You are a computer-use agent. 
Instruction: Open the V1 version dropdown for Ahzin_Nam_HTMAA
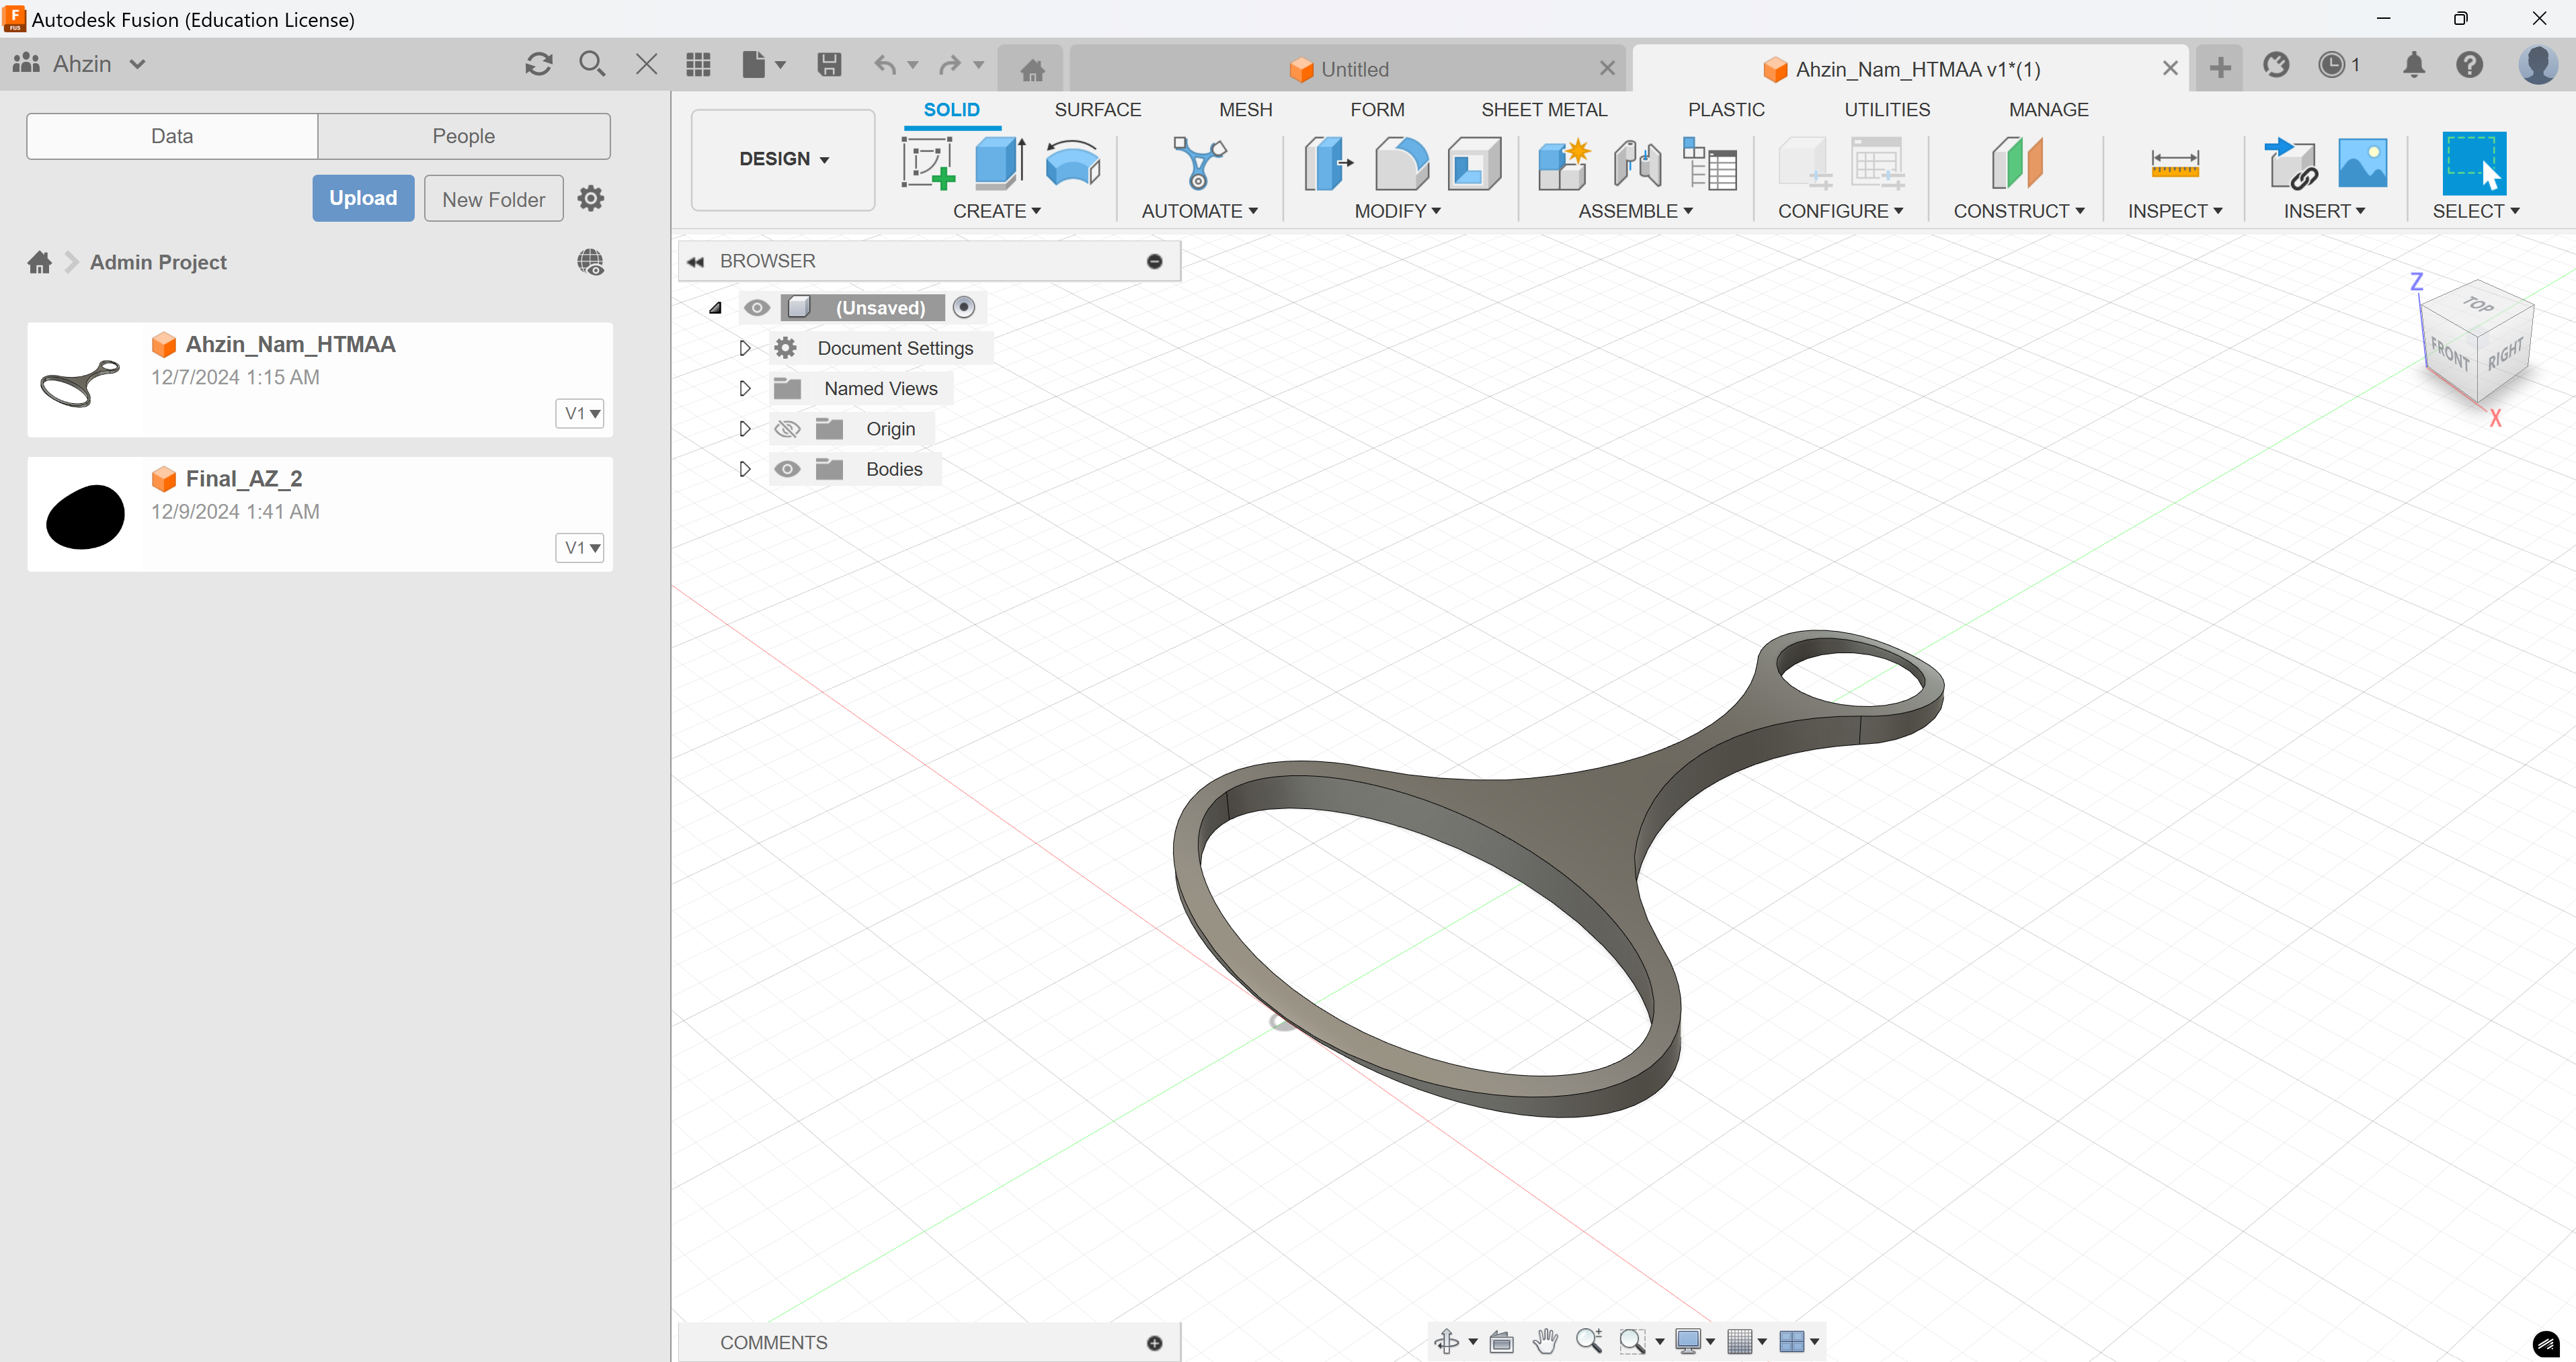coord(580,414)
